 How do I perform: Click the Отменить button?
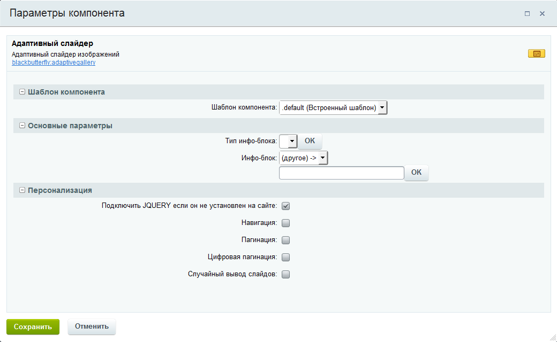pos(92,327)
